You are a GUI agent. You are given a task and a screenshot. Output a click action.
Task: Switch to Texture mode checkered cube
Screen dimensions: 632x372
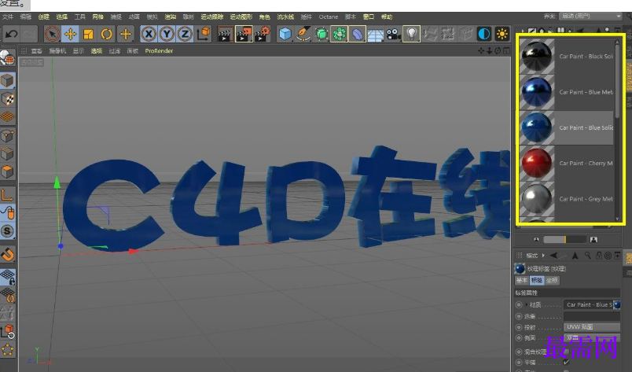pos(8,99)
